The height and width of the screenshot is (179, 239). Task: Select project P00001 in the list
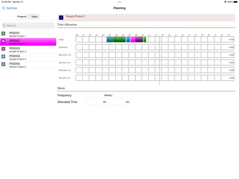28,34
